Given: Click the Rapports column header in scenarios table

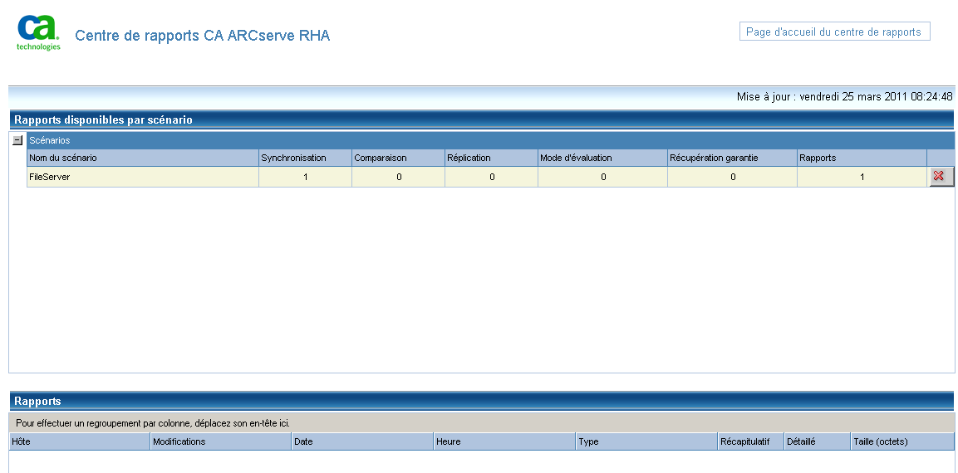Looking at the screenshot, I should tap(862, 158).
